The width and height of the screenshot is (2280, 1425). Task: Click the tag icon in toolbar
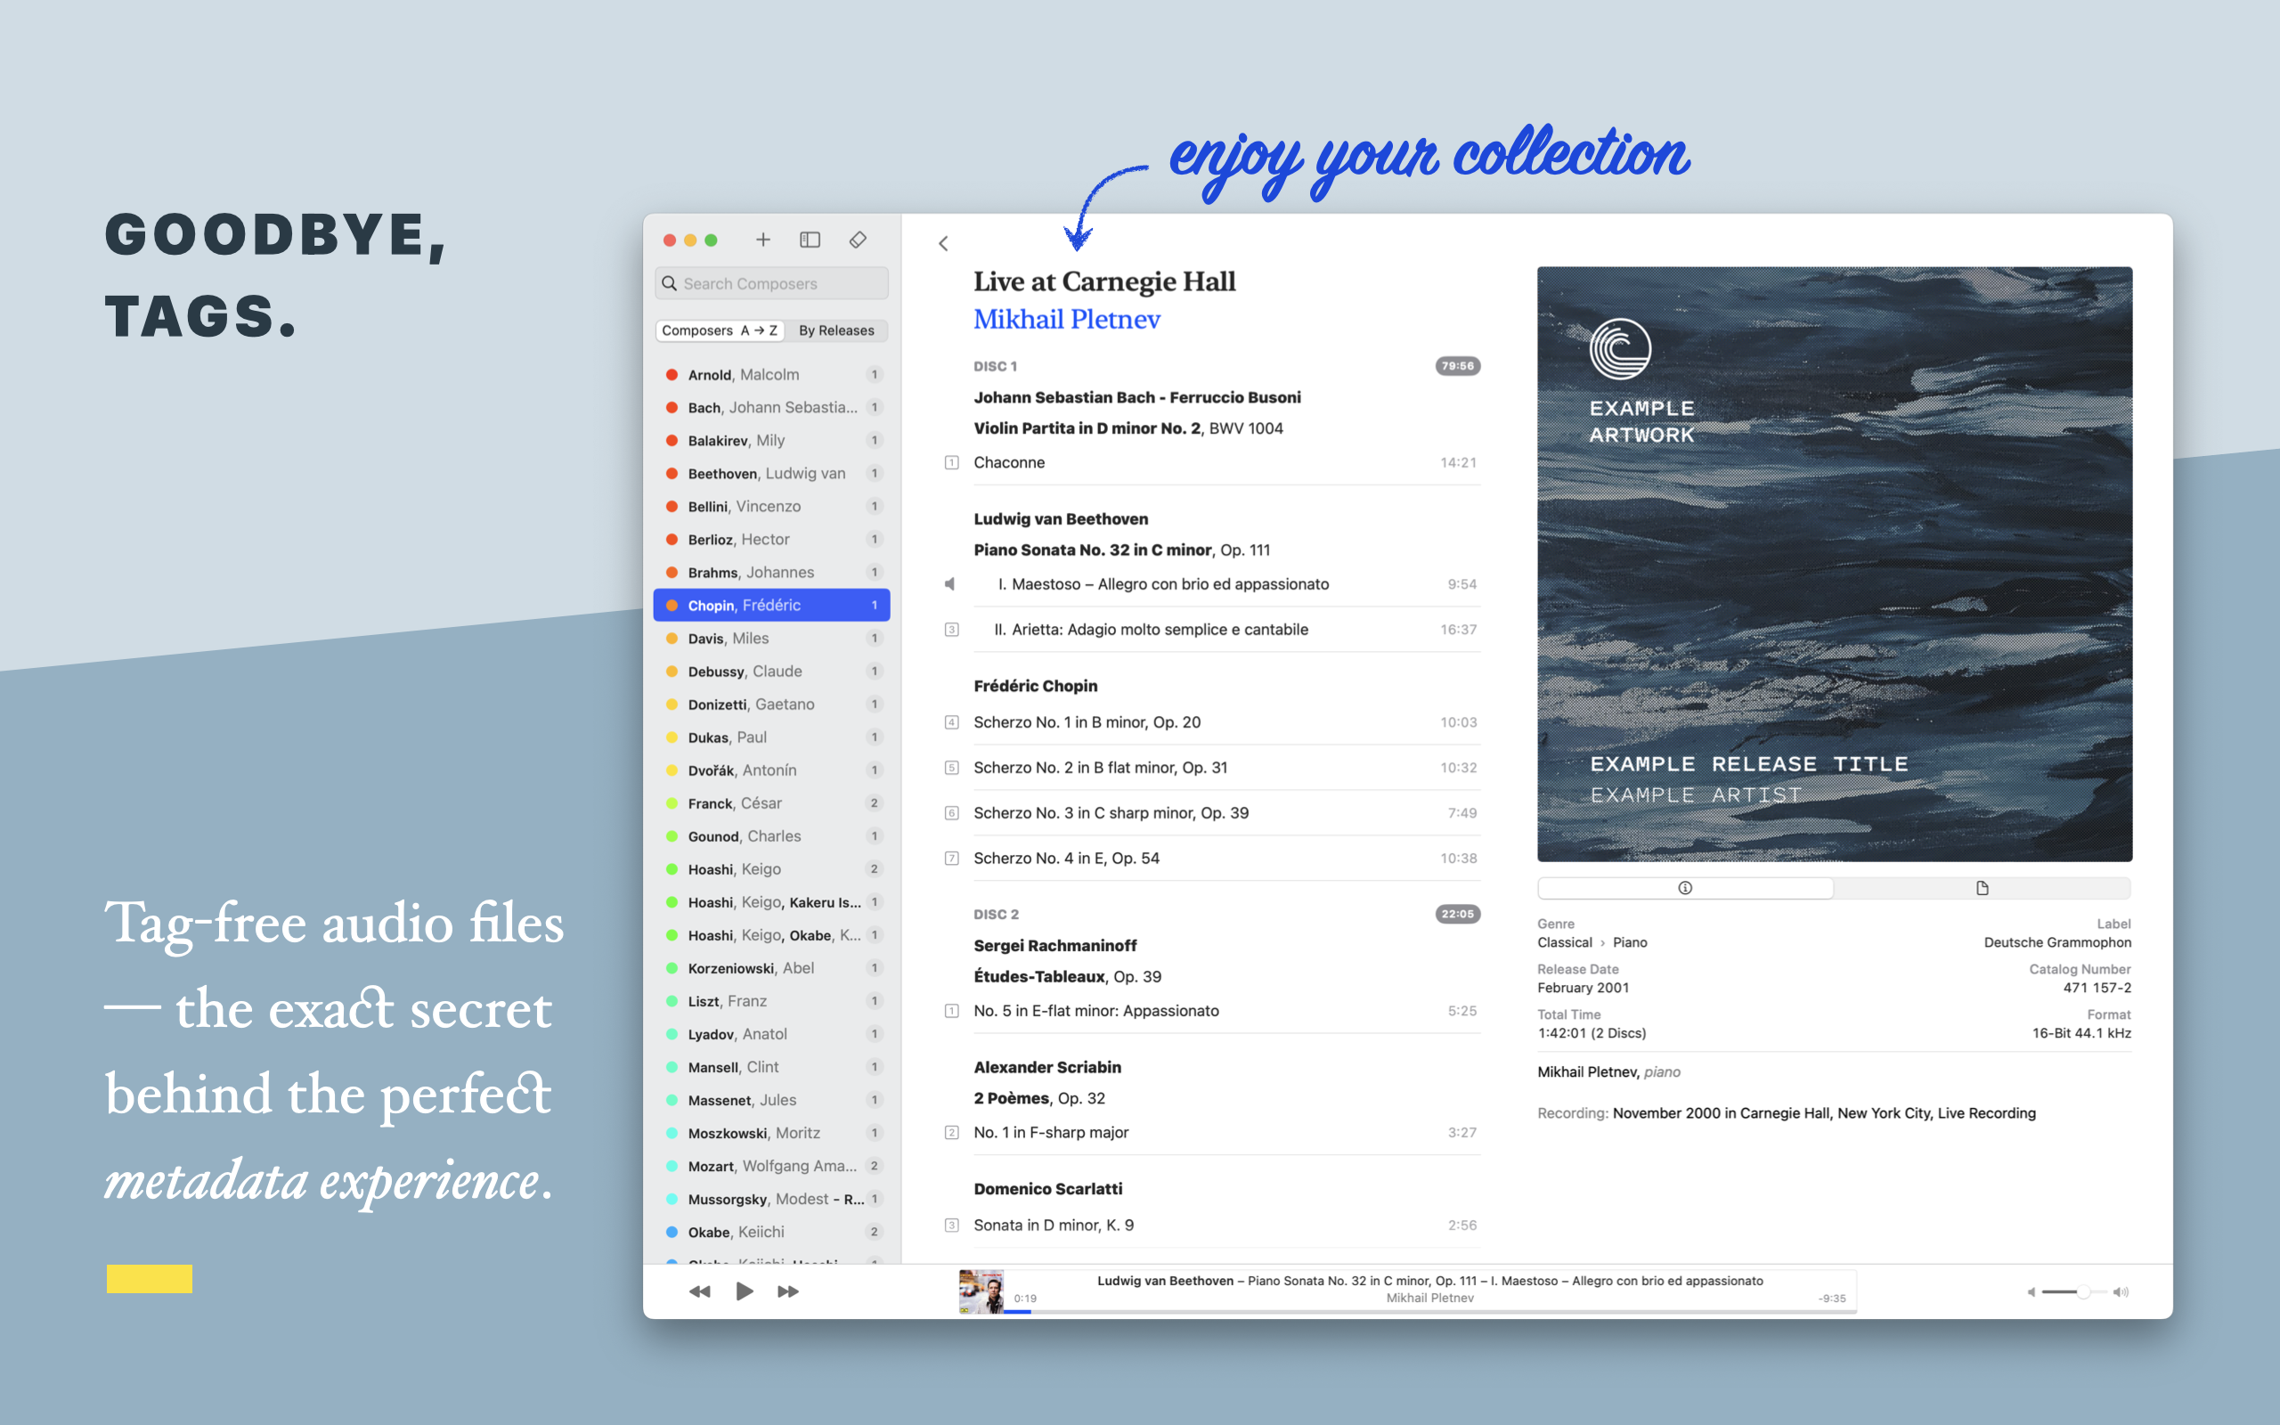pos(858,240)
